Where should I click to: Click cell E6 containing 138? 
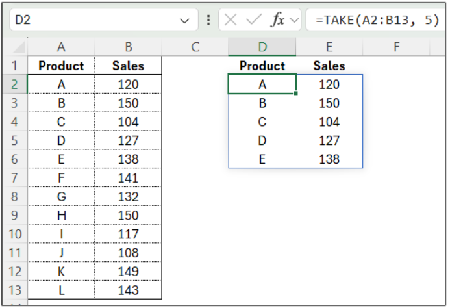[x=329, y=159]
